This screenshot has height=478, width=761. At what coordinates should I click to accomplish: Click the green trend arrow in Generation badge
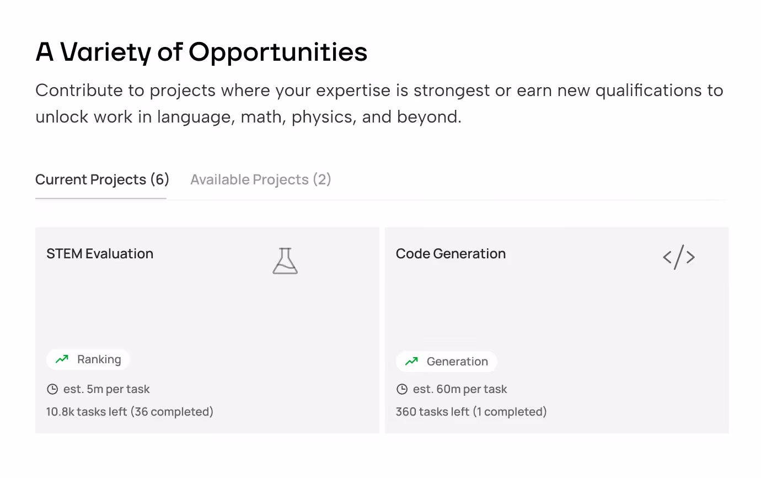pos(411,362)
